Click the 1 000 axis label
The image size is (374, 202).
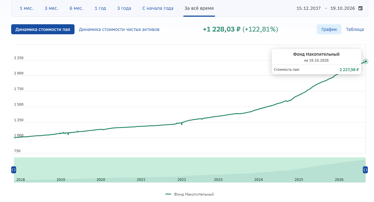[19, 135]
